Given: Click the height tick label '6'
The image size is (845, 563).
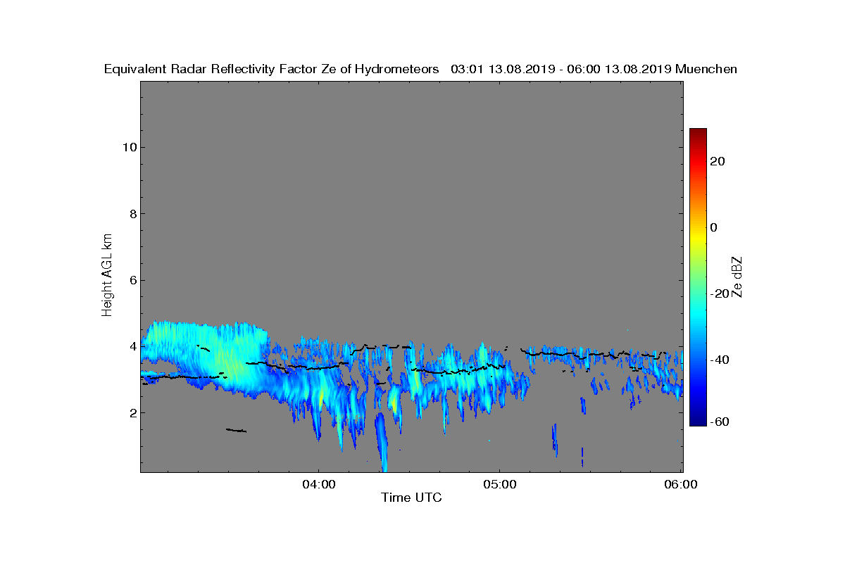Looking at the screenshot, I should tap(132, 280).
